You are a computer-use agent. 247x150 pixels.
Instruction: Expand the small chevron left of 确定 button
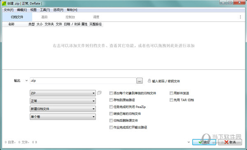[x=189, y=142]
